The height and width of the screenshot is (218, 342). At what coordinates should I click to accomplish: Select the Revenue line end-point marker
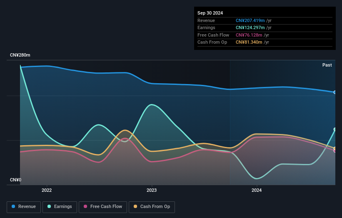(x=335, y=92)
